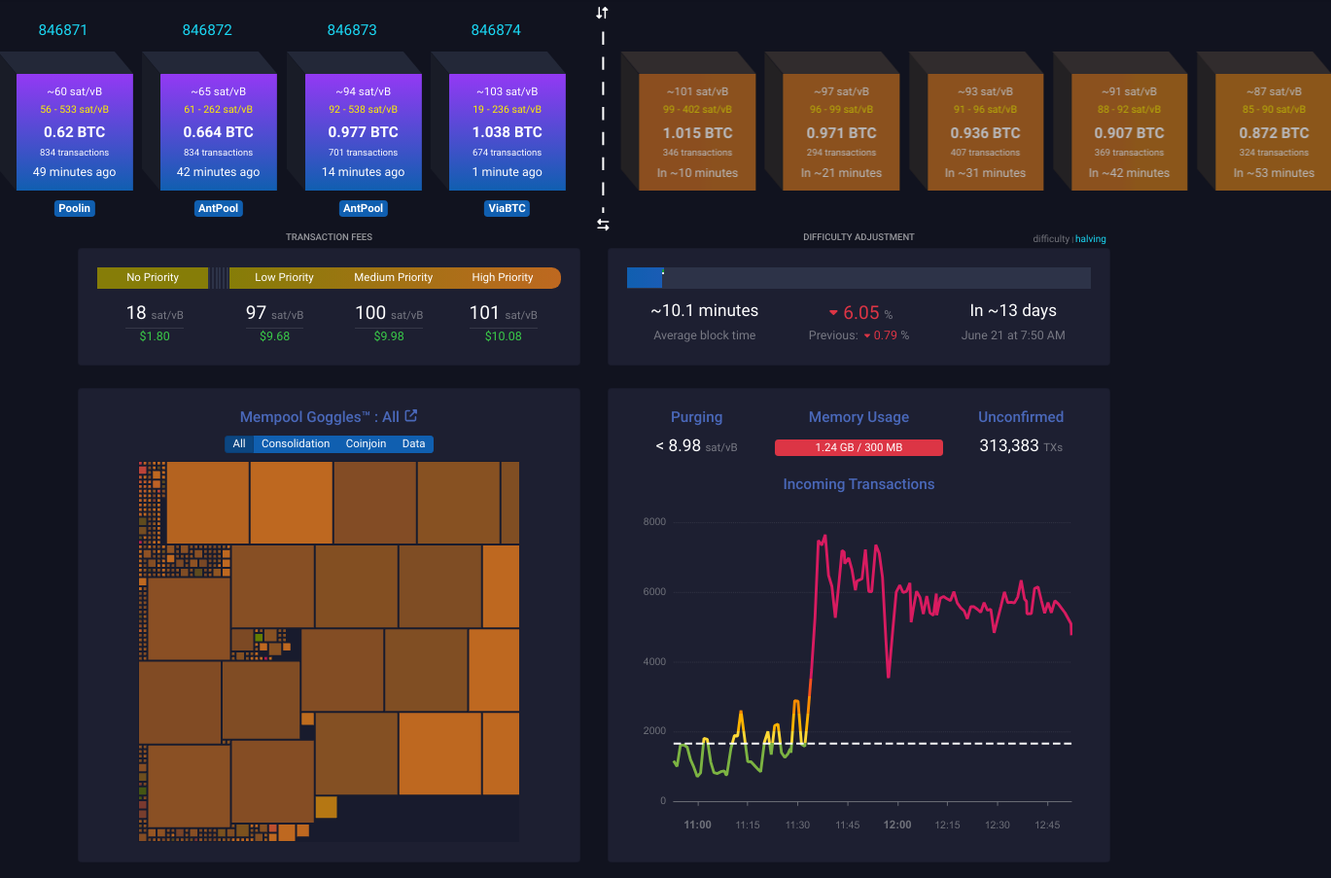This screenshot has width=1331, height=878.
Task: Click the TRANSACTION FEES section title
Action: coord(329,237)
